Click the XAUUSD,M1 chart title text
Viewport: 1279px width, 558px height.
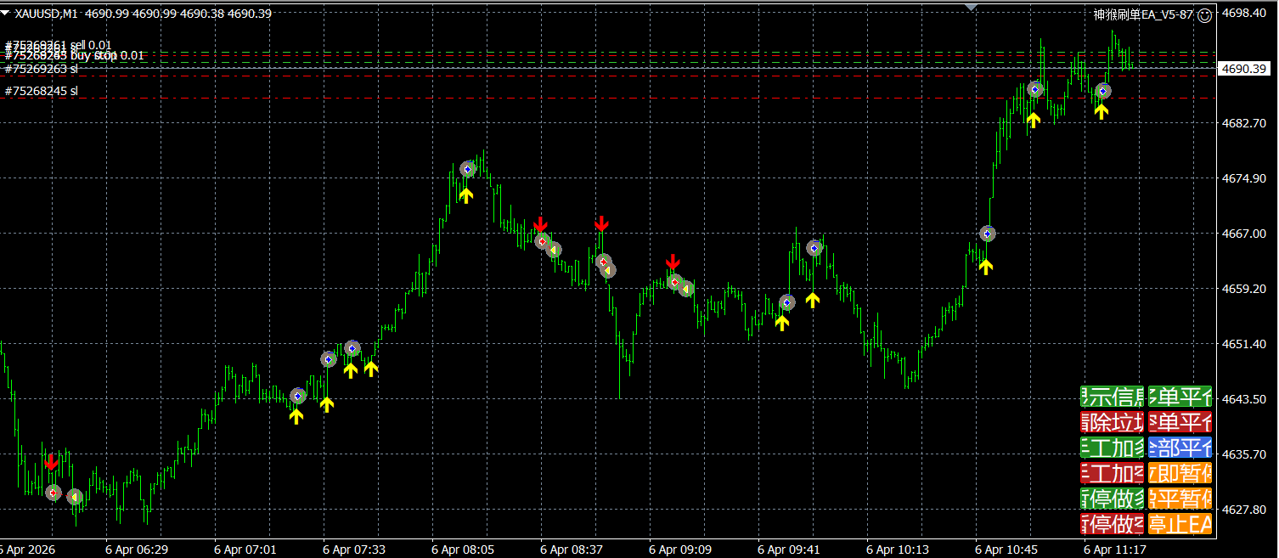click(48, 14)
